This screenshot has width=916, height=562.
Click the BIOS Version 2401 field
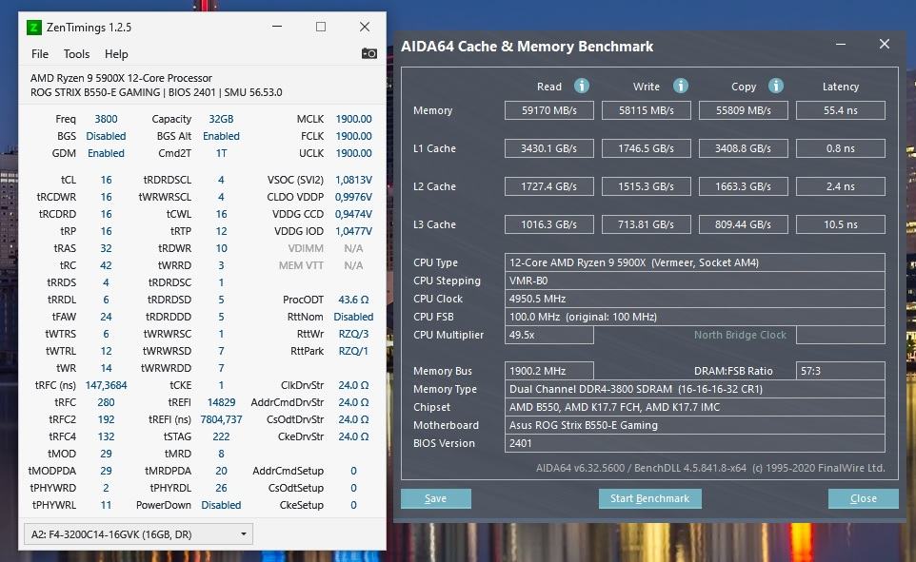pos(694,443)
